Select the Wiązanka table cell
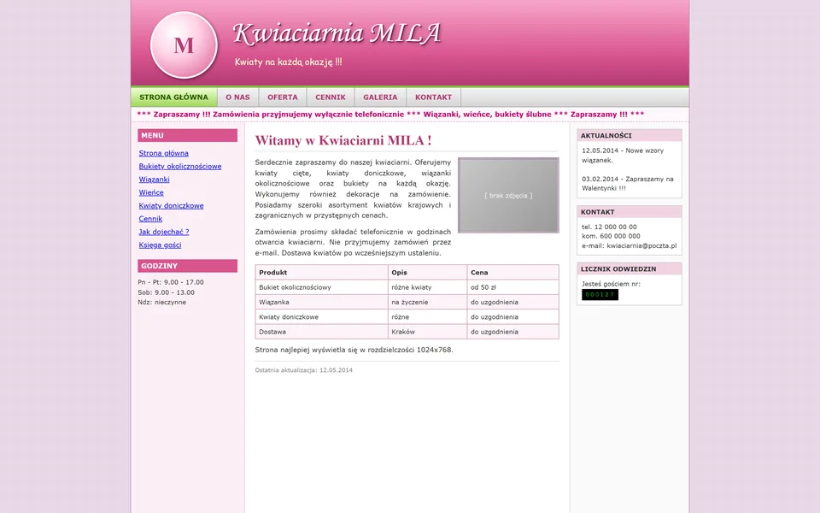 point(322,302)
